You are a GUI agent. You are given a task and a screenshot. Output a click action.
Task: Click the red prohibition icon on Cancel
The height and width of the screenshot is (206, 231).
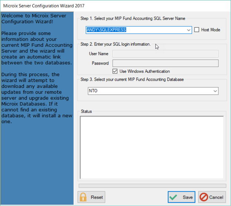pos(205,197)
